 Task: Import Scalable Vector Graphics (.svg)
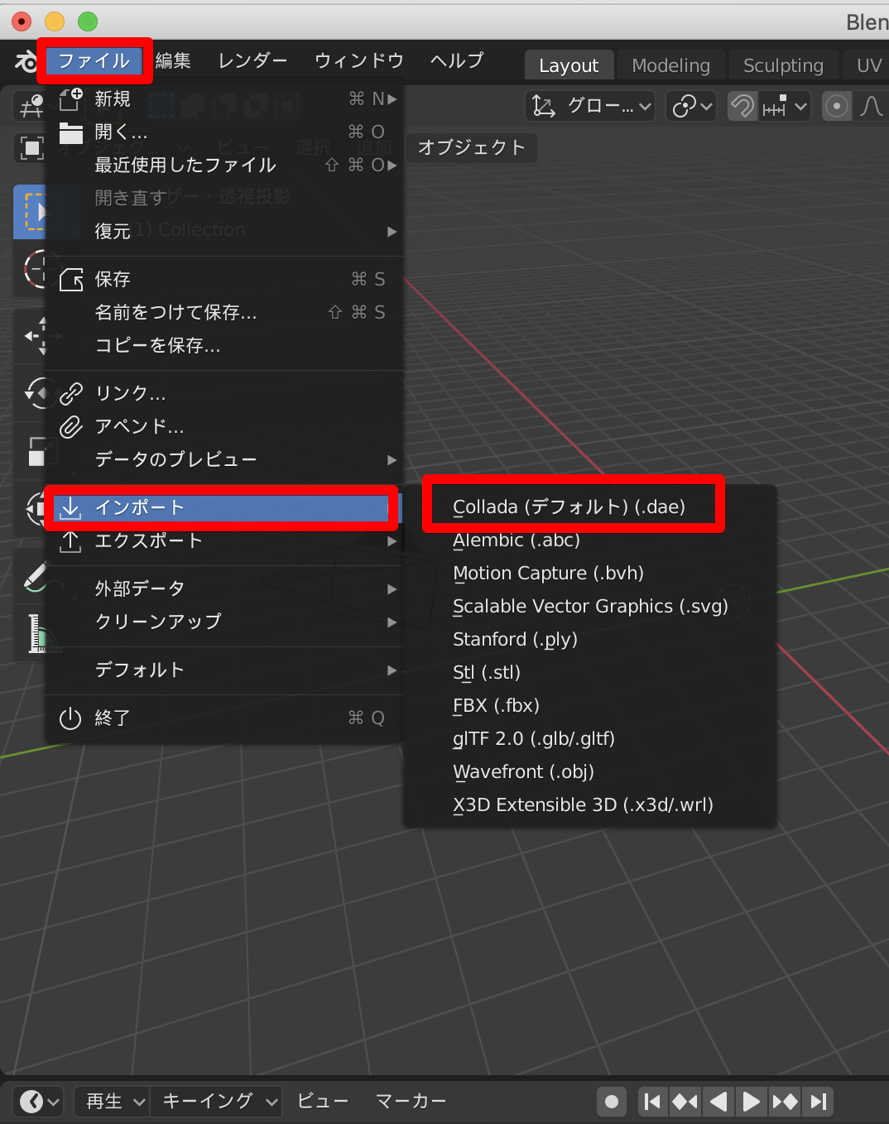coord(589,606)
